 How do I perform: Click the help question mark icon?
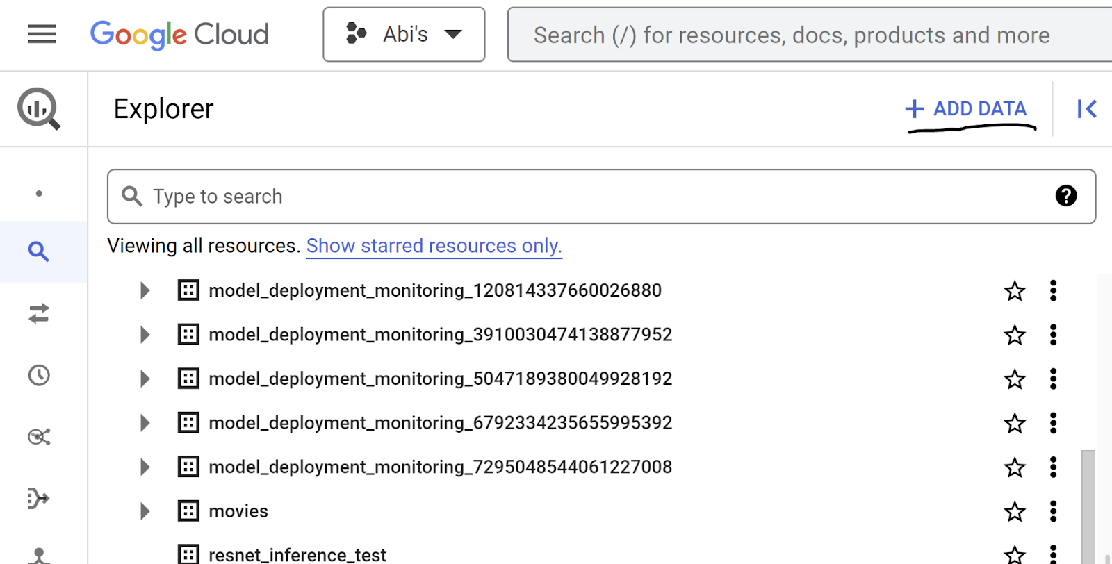[x=1065, y=196]
